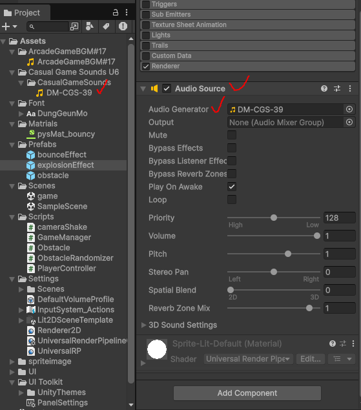This screenshot has width=361, height=410.
Task: Open the material Shader dropdown
Action: pos(248,359)
